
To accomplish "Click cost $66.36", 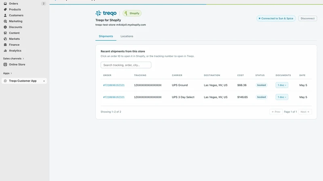I will pyautogui.click(x=242, y=85).
